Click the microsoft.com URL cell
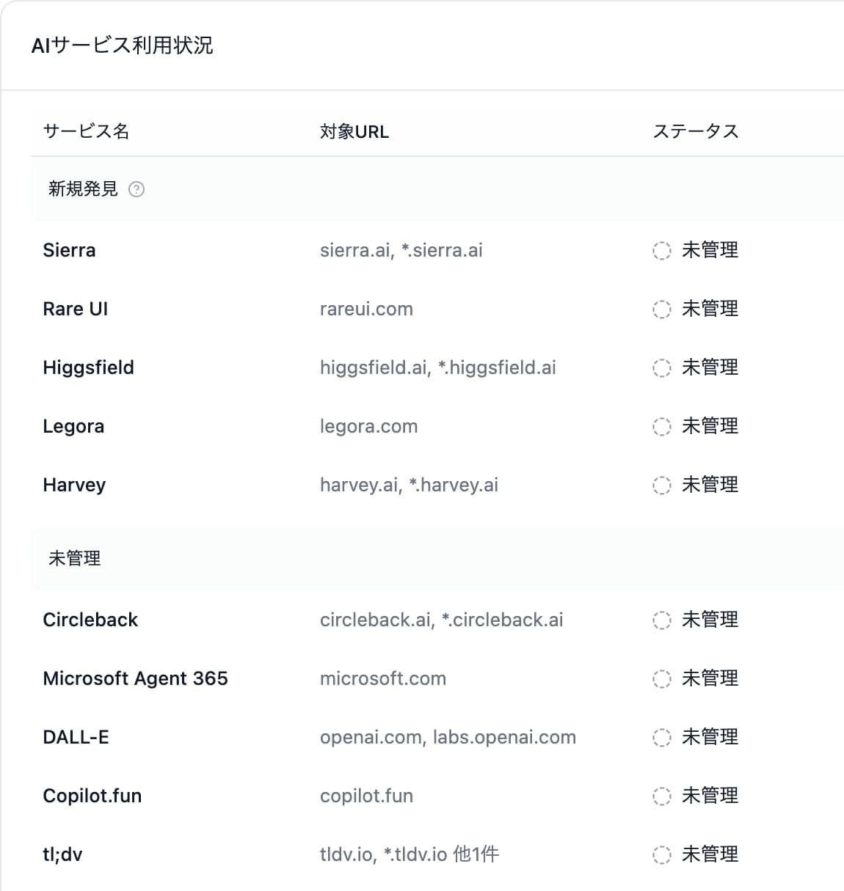The width and height of the screenshot is (844, 891). pyautogui.click(x=383, y=678)
